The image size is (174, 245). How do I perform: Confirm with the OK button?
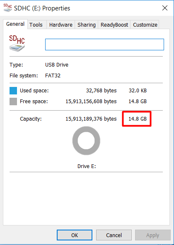[75, 235]
